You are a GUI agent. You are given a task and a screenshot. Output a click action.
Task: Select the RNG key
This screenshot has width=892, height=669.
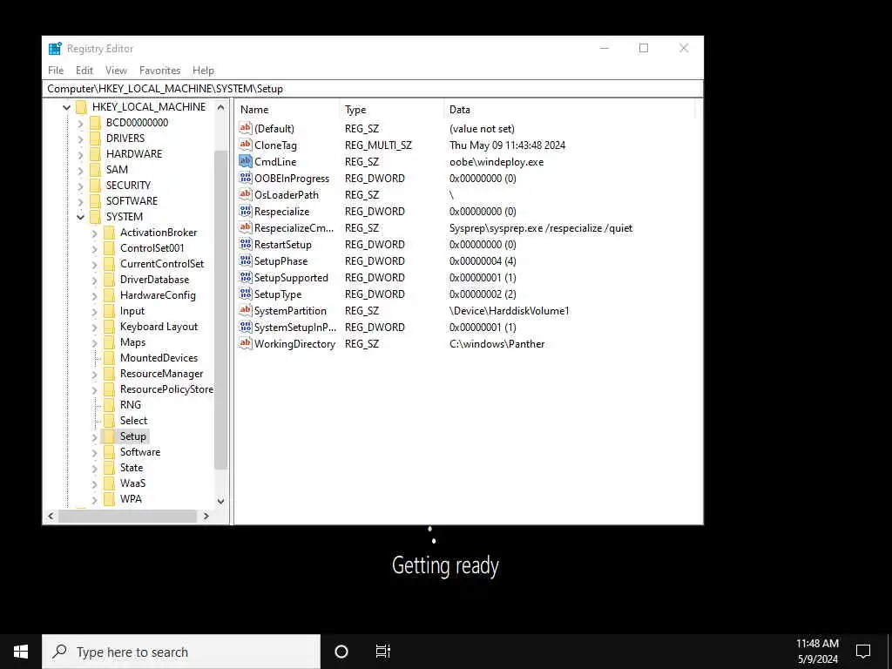(x=131, y=405)
